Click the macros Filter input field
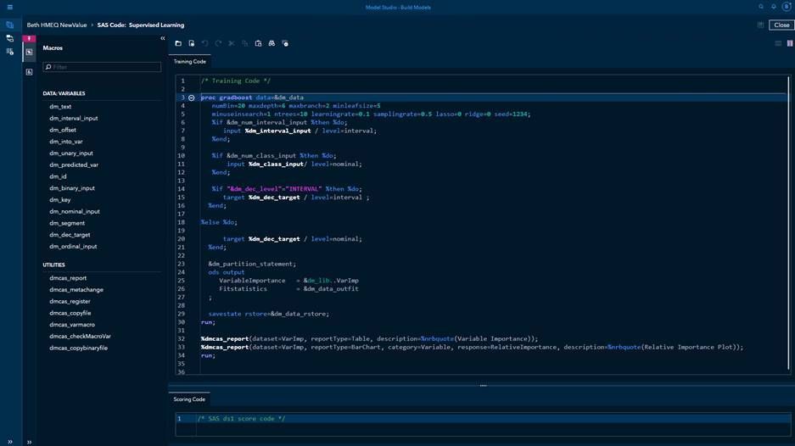Image resolution: width=795 pixels, height=446 pixels. point(105,67)
